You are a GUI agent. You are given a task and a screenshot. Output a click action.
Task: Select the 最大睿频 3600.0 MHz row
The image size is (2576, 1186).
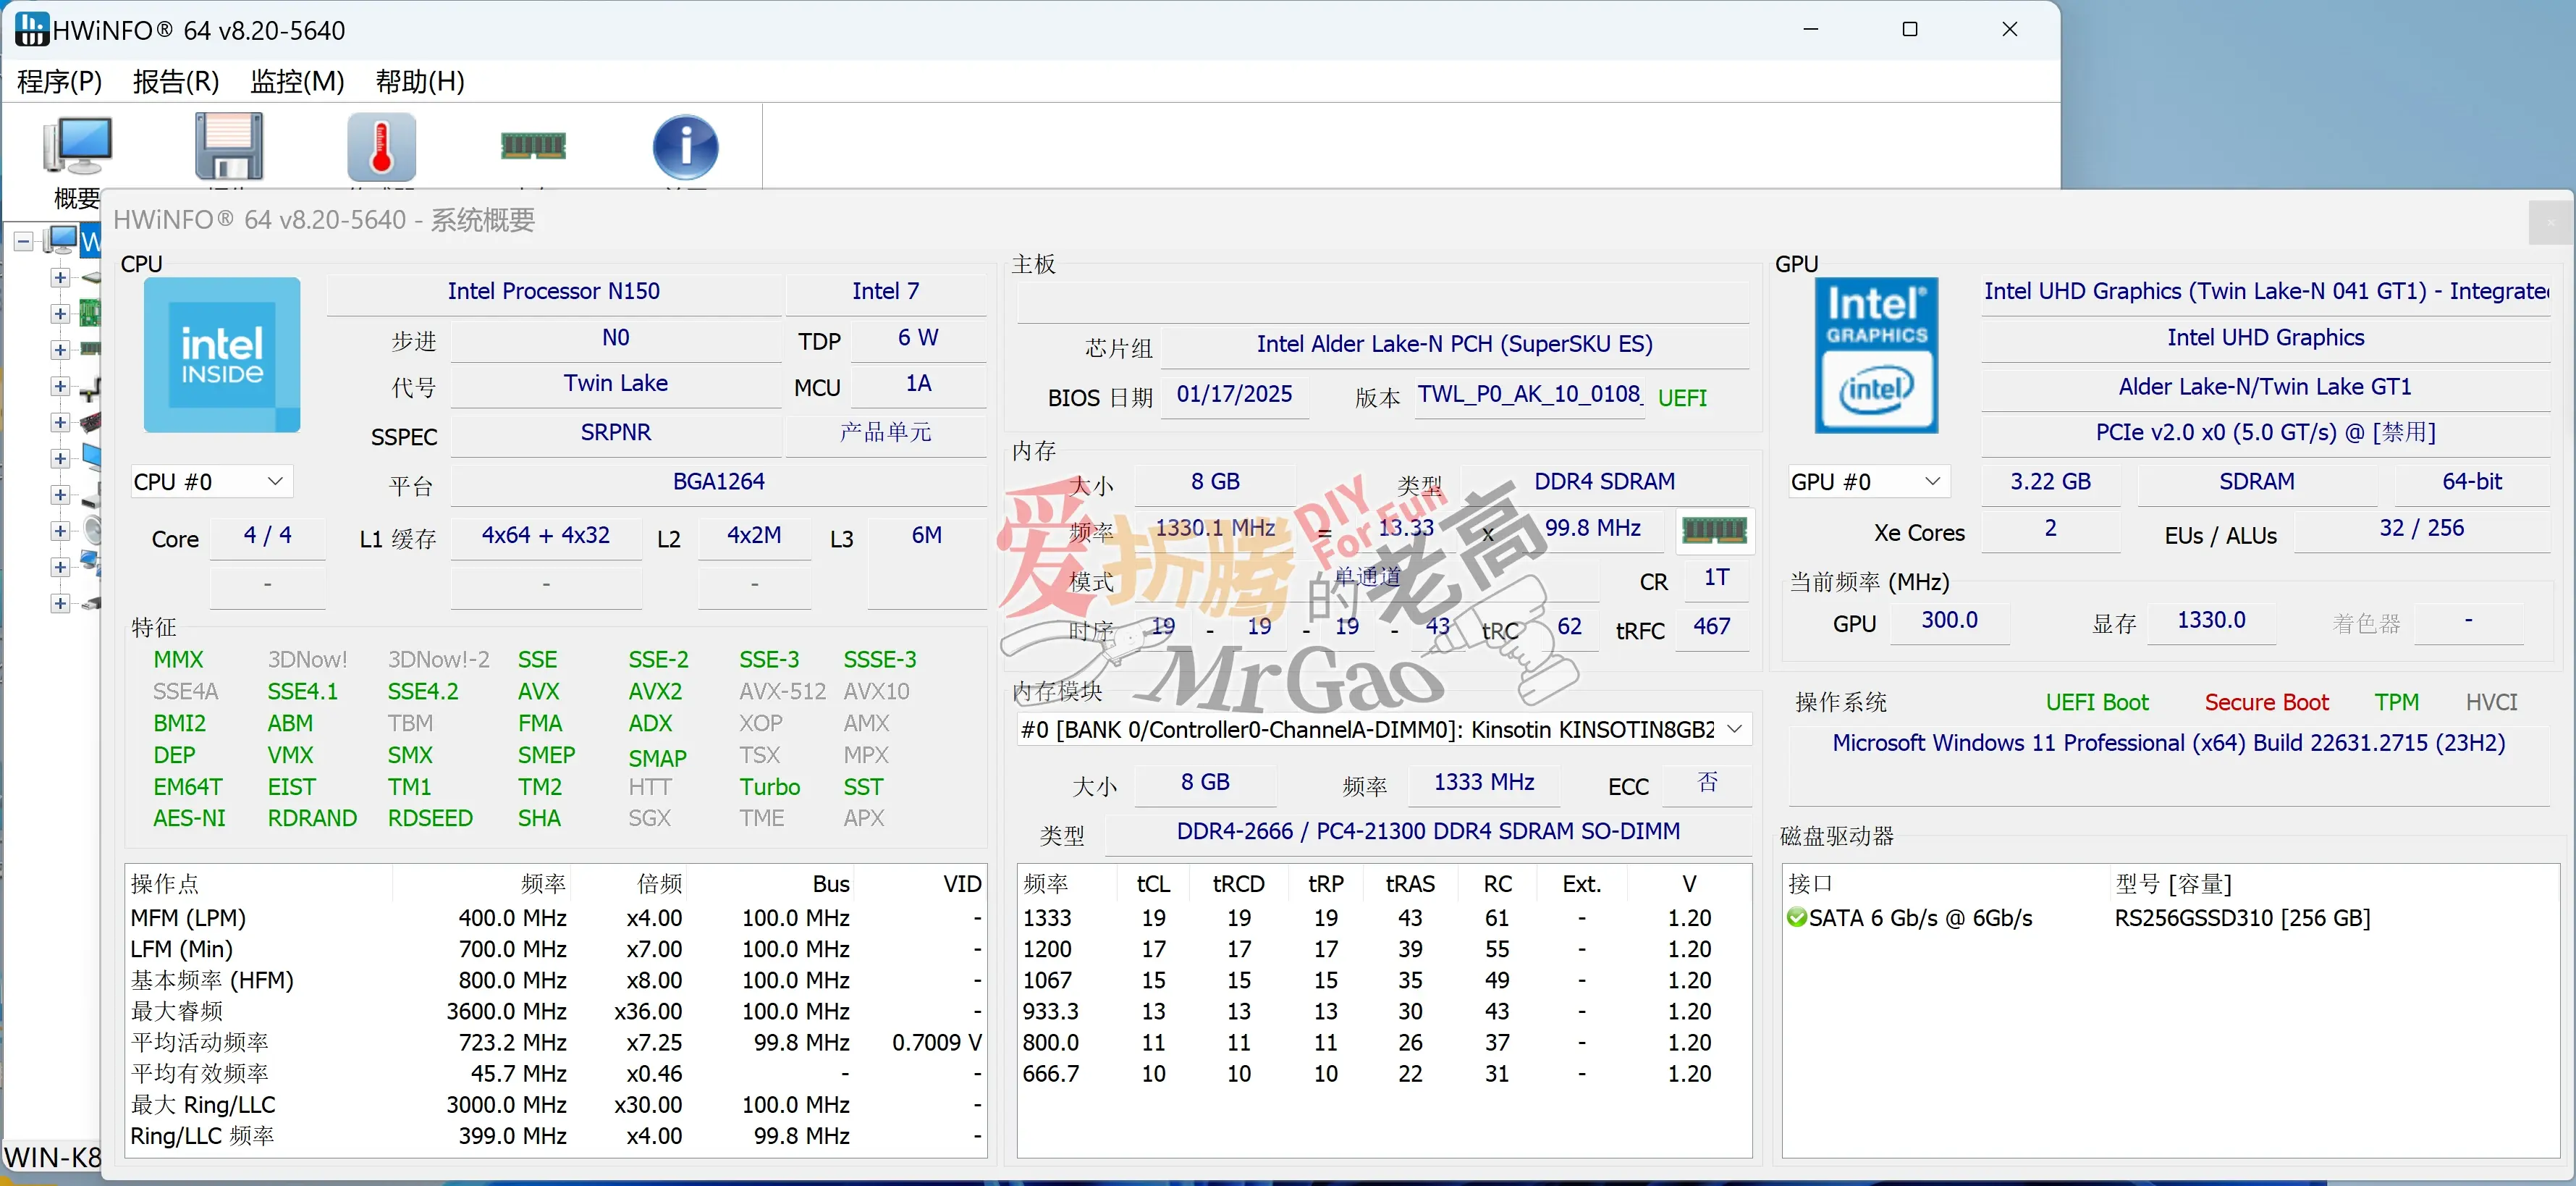555,1011
